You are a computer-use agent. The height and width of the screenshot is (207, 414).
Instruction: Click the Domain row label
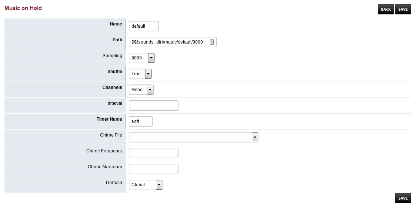tap(114, 183)
